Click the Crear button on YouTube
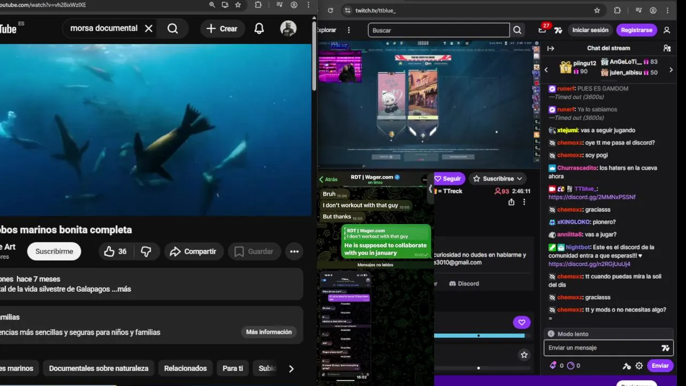The width and height of the screenshot is (686, 386). pyautogui.click(x=222, y=28)
